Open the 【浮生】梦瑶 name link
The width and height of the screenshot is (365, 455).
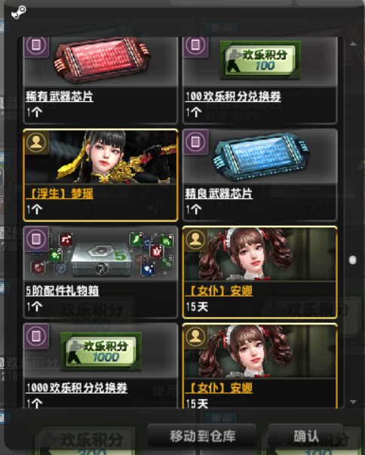tap(60, 194)
